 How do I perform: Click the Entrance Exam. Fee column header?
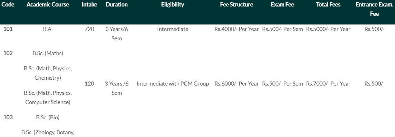[x=374, y=9]
